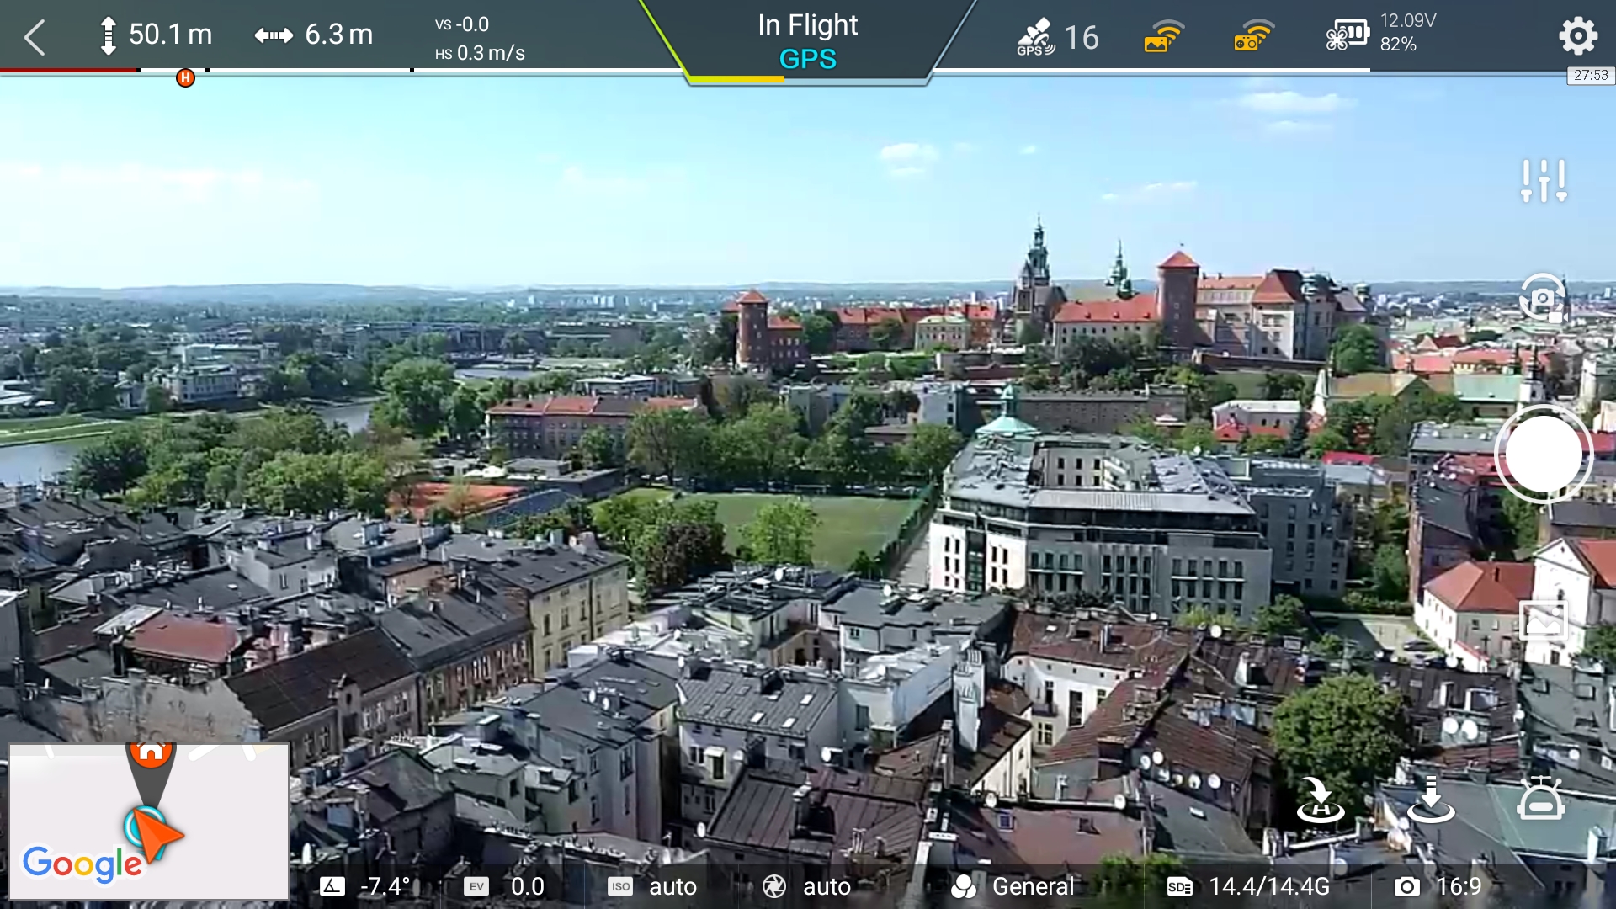Tap the altitude arrow icon
The width and height of the screenshot is (1616, 909).
(x=108, y=35)
